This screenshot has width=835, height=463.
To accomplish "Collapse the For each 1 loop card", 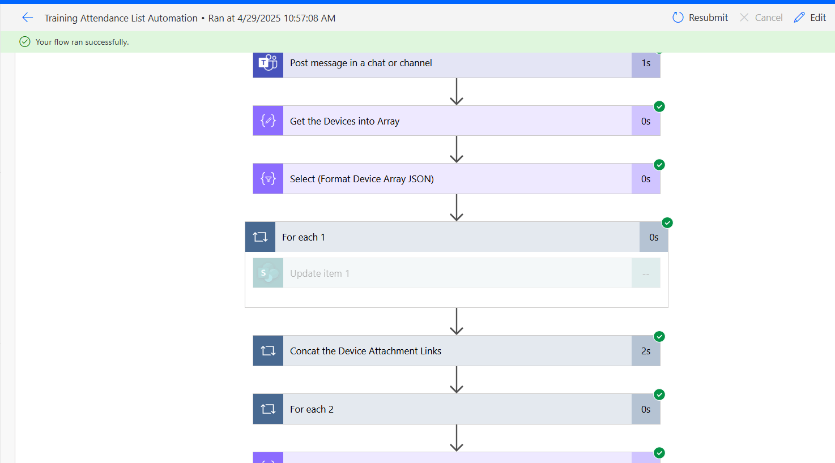I will click(x=457, y=237).
